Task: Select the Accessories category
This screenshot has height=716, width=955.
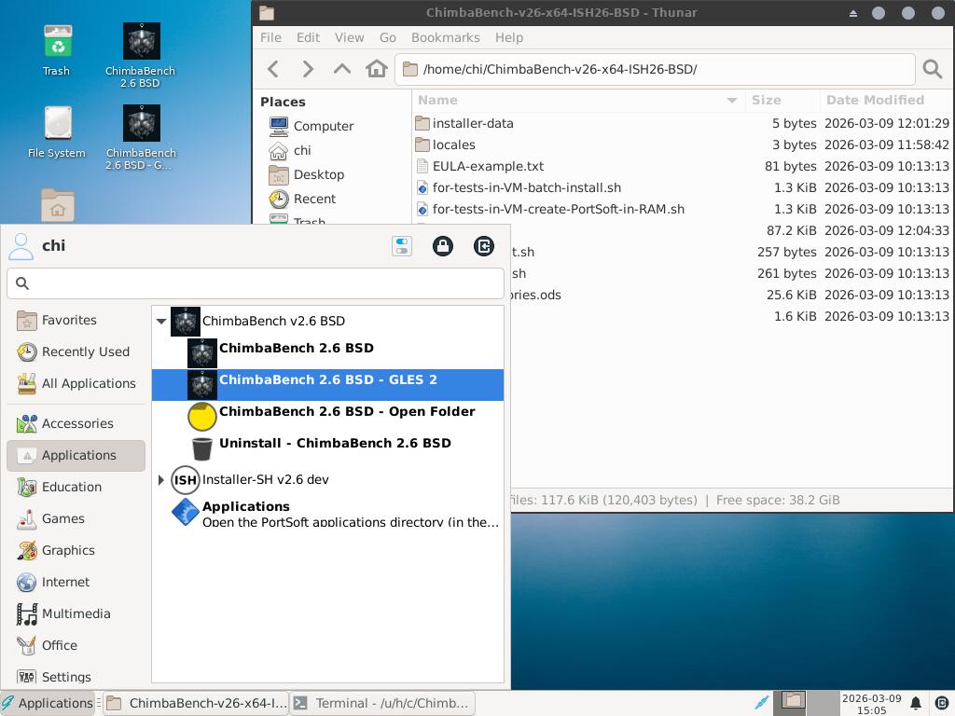Action: click(x=76, y=424)
